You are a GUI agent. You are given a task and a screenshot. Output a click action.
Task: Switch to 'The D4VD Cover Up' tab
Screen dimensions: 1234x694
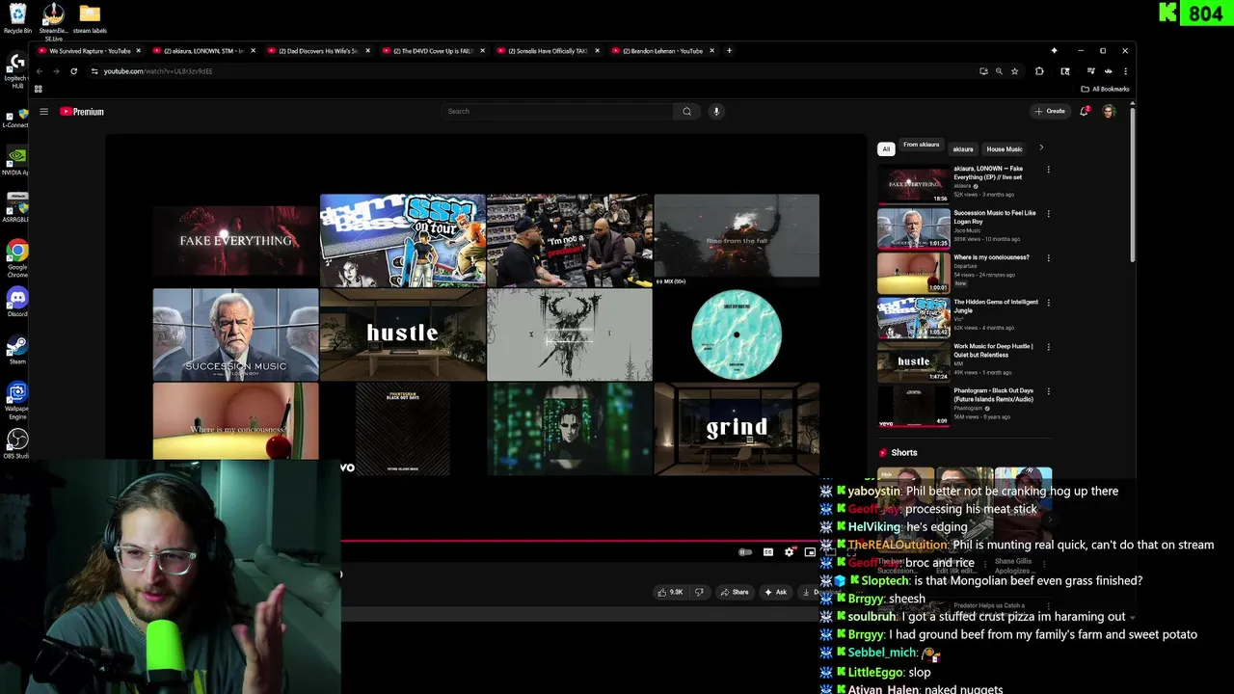tap(433, 51)
